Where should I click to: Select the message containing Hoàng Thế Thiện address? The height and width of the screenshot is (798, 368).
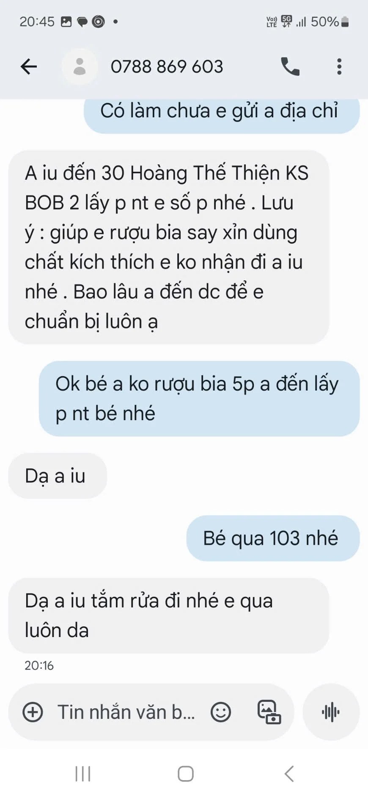[169, 247]
